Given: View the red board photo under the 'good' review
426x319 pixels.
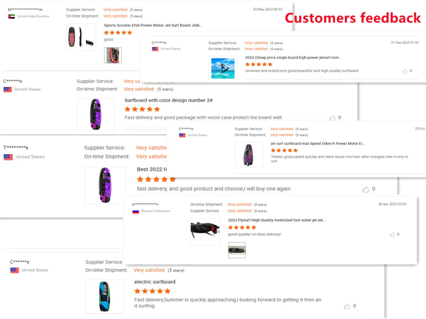Looking at the screenshot, I should [113, 55].
